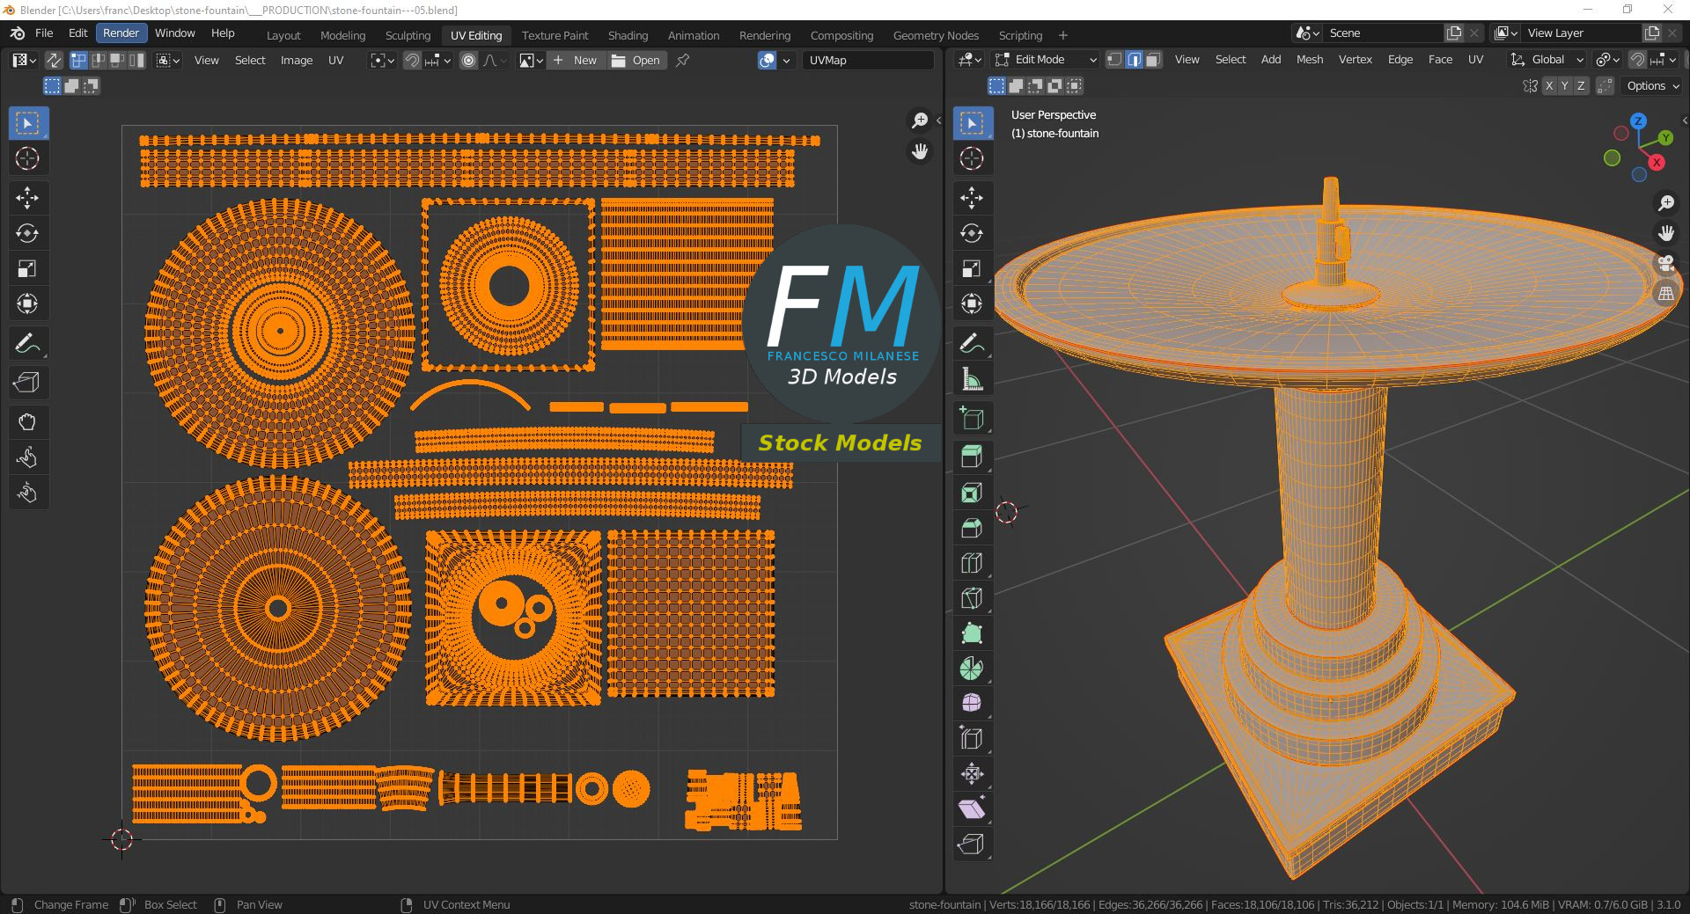1690x914 pixels.
Task: Select the Annotate tool in UV editor
Action: (27, 343)
